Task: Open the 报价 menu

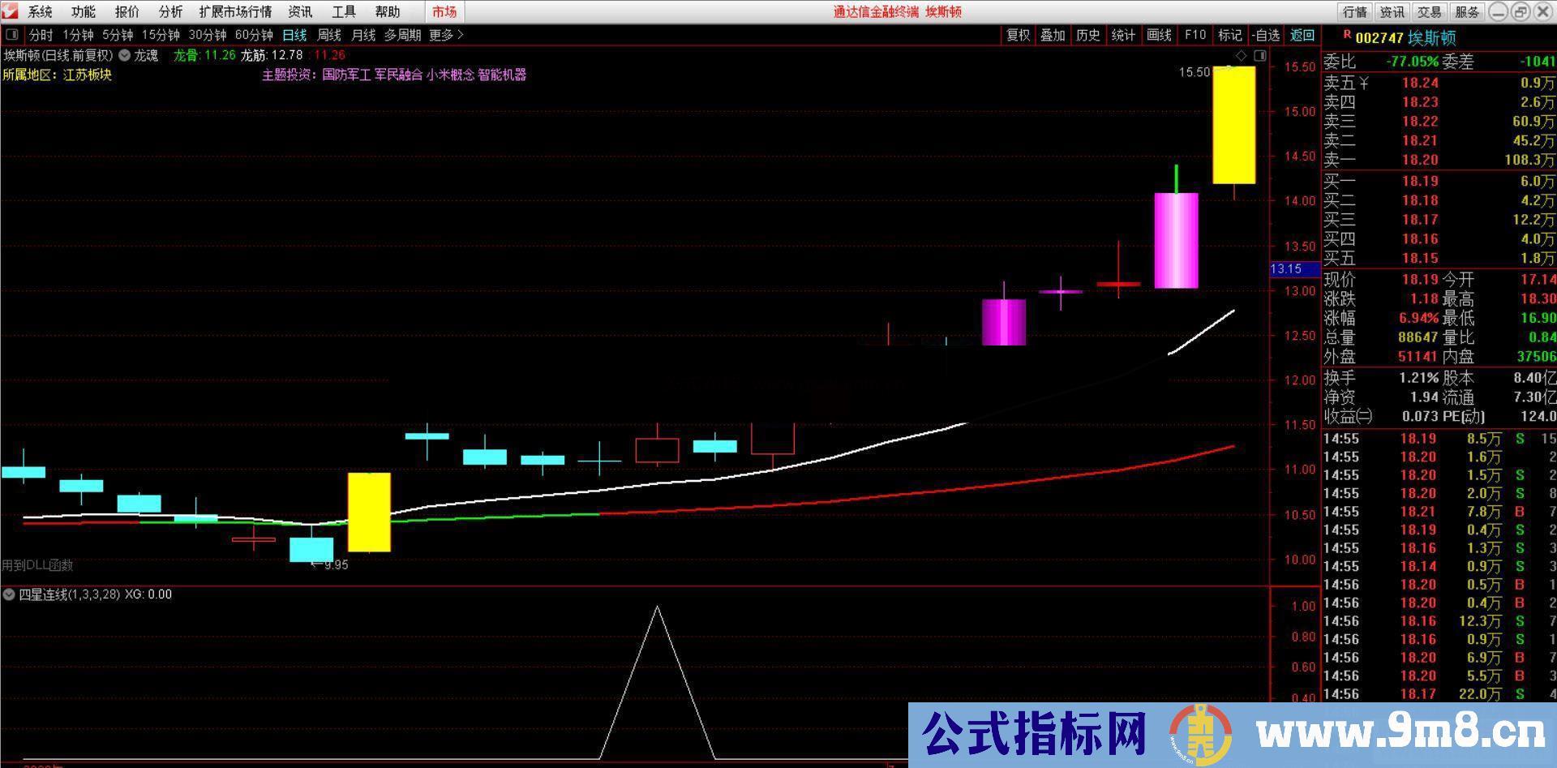Action: coord(127,11)
